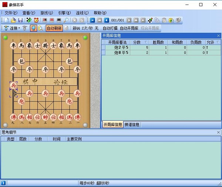Click the magnifier-on-page search icon

pos(40,28)
